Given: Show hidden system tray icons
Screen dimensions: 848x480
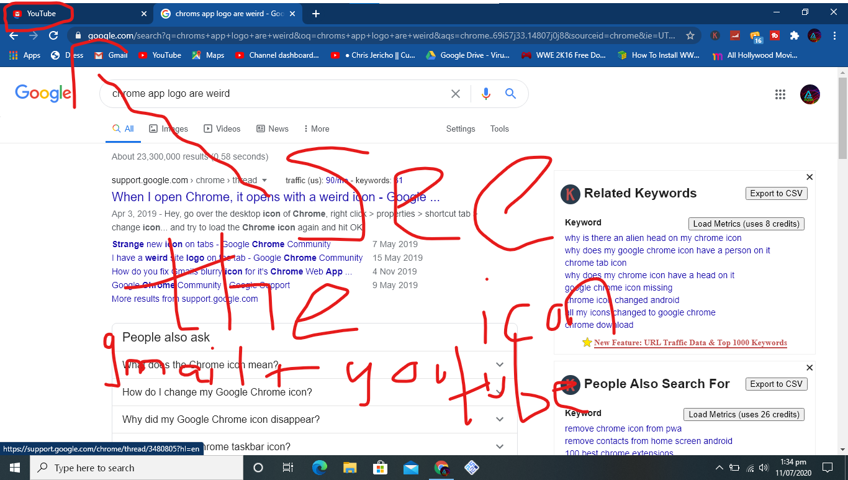Looking at the screenshot, I should pyautogui.click(x=719, y=468).
